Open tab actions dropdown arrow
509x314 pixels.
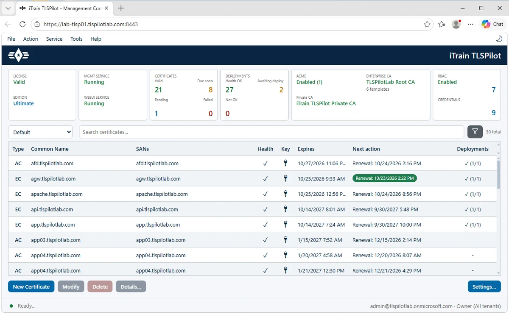pos(8,8)
